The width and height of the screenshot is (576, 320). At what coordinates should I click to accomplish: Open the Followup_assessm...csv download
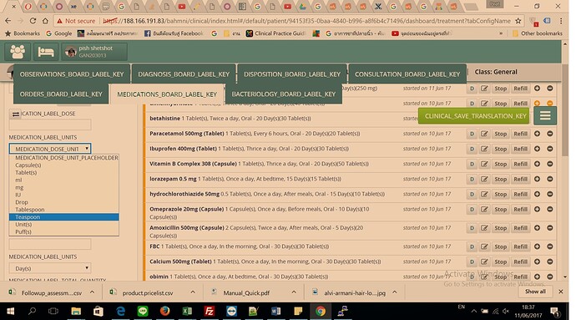point(46,292)
